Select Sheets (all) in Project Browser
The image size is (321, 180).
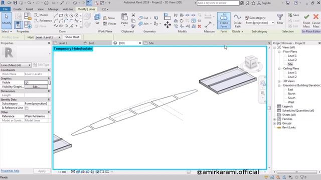click(289, 115)
